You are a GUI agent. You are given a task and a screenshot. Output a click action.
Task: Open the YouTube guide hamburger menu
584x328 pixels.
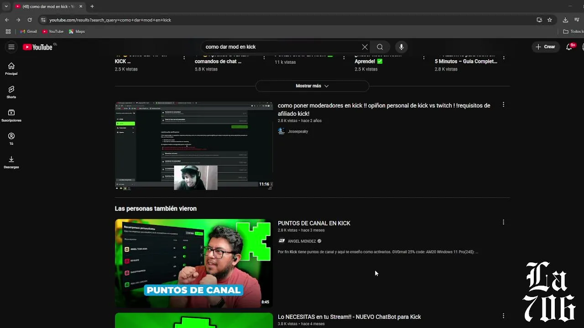[x=11, y=47]
